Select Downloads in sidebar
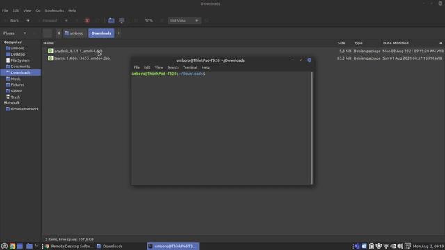Screen dimensions: 445x250 pos(20,72)
